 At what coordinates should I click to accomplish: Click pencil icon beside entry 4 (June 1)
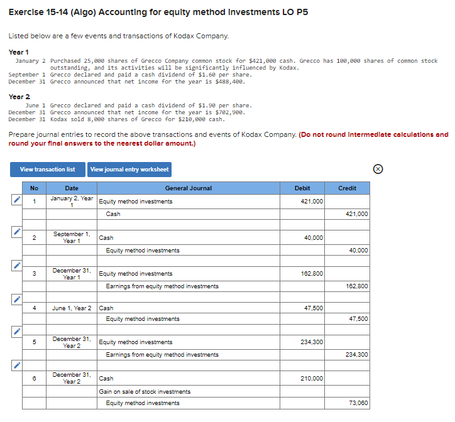pos(17,300)
